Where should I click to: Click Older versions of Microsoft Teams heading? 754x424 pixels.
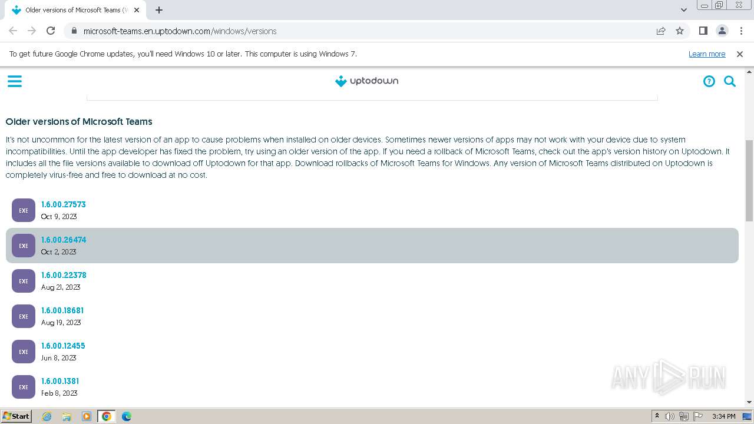pyautogui.click(x=79, y=121)
